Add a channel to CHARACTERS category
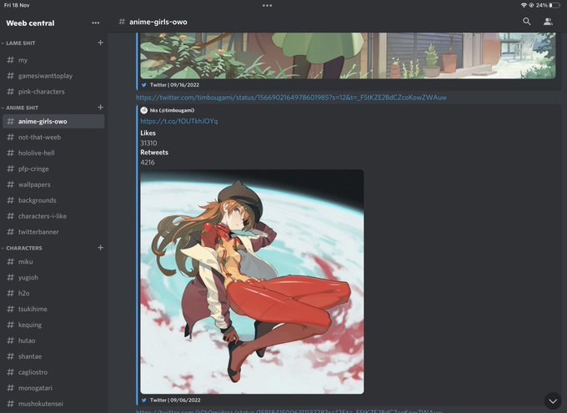Viewport: 567px width, 413px height. coord(101,248)
